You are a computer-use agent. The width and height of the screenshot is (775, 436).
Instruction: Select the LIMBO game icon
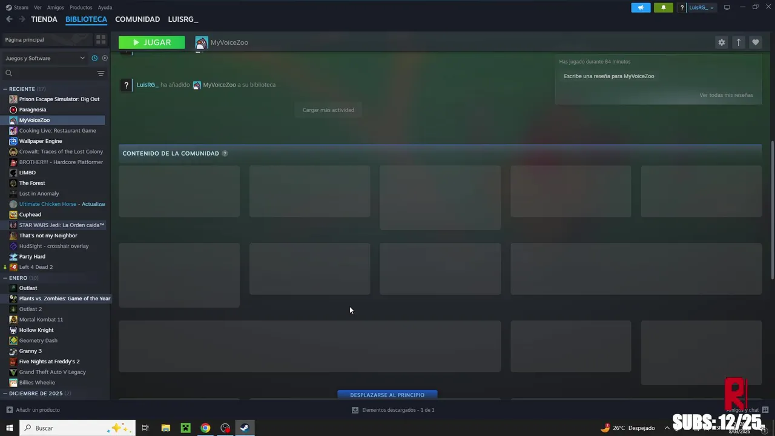click(13, 173)
